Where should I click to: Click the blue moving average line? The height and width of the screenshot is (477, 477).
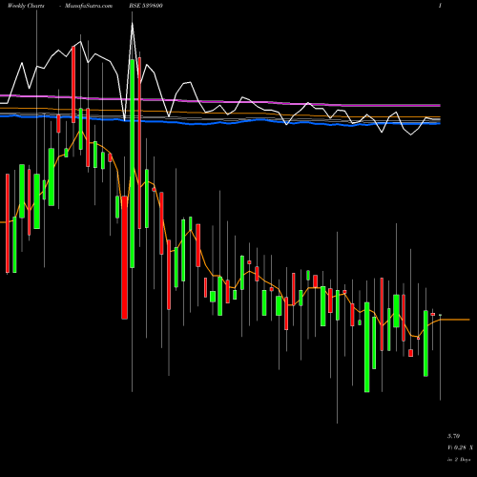tap(220, 122)
